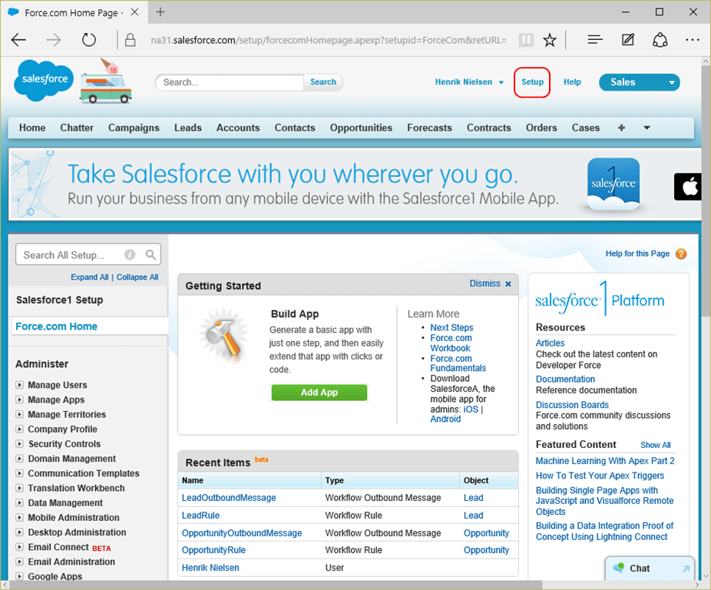Open the OpportunityRule recent item
The width and height of the screenshot is (711, 590).
tap(213, 550)
